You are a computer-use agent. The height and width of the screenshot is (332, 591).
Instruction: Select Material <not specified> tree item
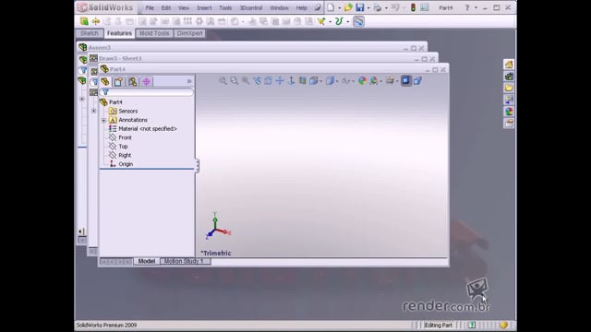pos(148,129)
